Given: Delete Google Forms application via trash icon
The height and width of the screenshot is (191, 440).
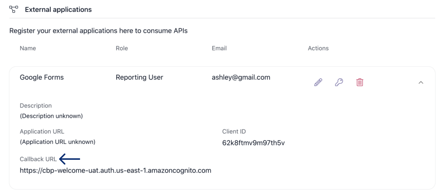Looking at the screenshot, I should (x=359, y=82).
